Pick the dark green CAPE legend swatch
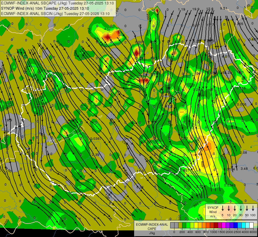 [184, 225]
